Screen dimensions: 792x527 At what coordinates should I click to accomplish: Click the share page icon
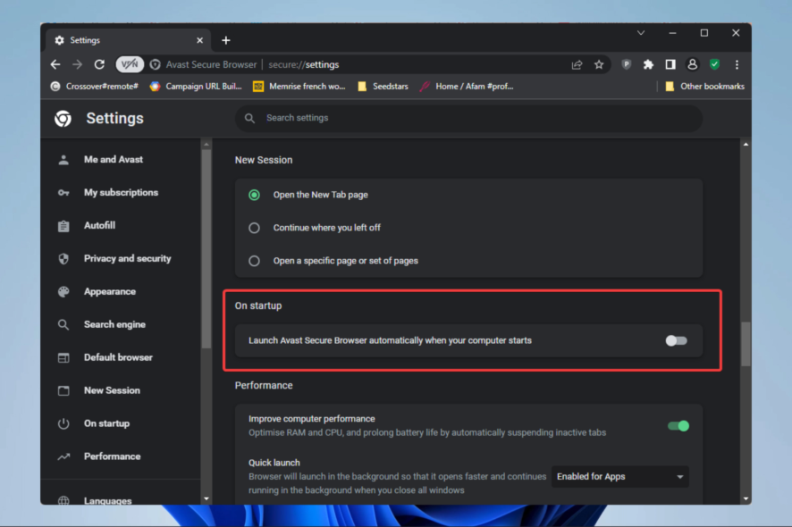[x=577, y=64]
